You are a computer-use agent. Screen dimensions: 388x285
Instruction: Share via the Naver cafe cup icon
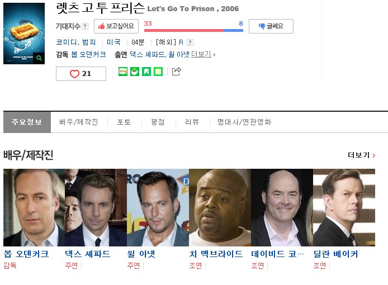coord(135,72)
